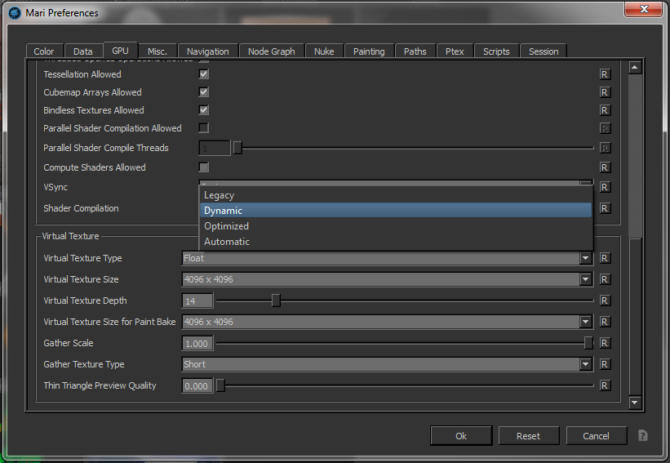
Task: Reset Compute Shaders Allowed with R icon
Action: click(x=604, y=167)
